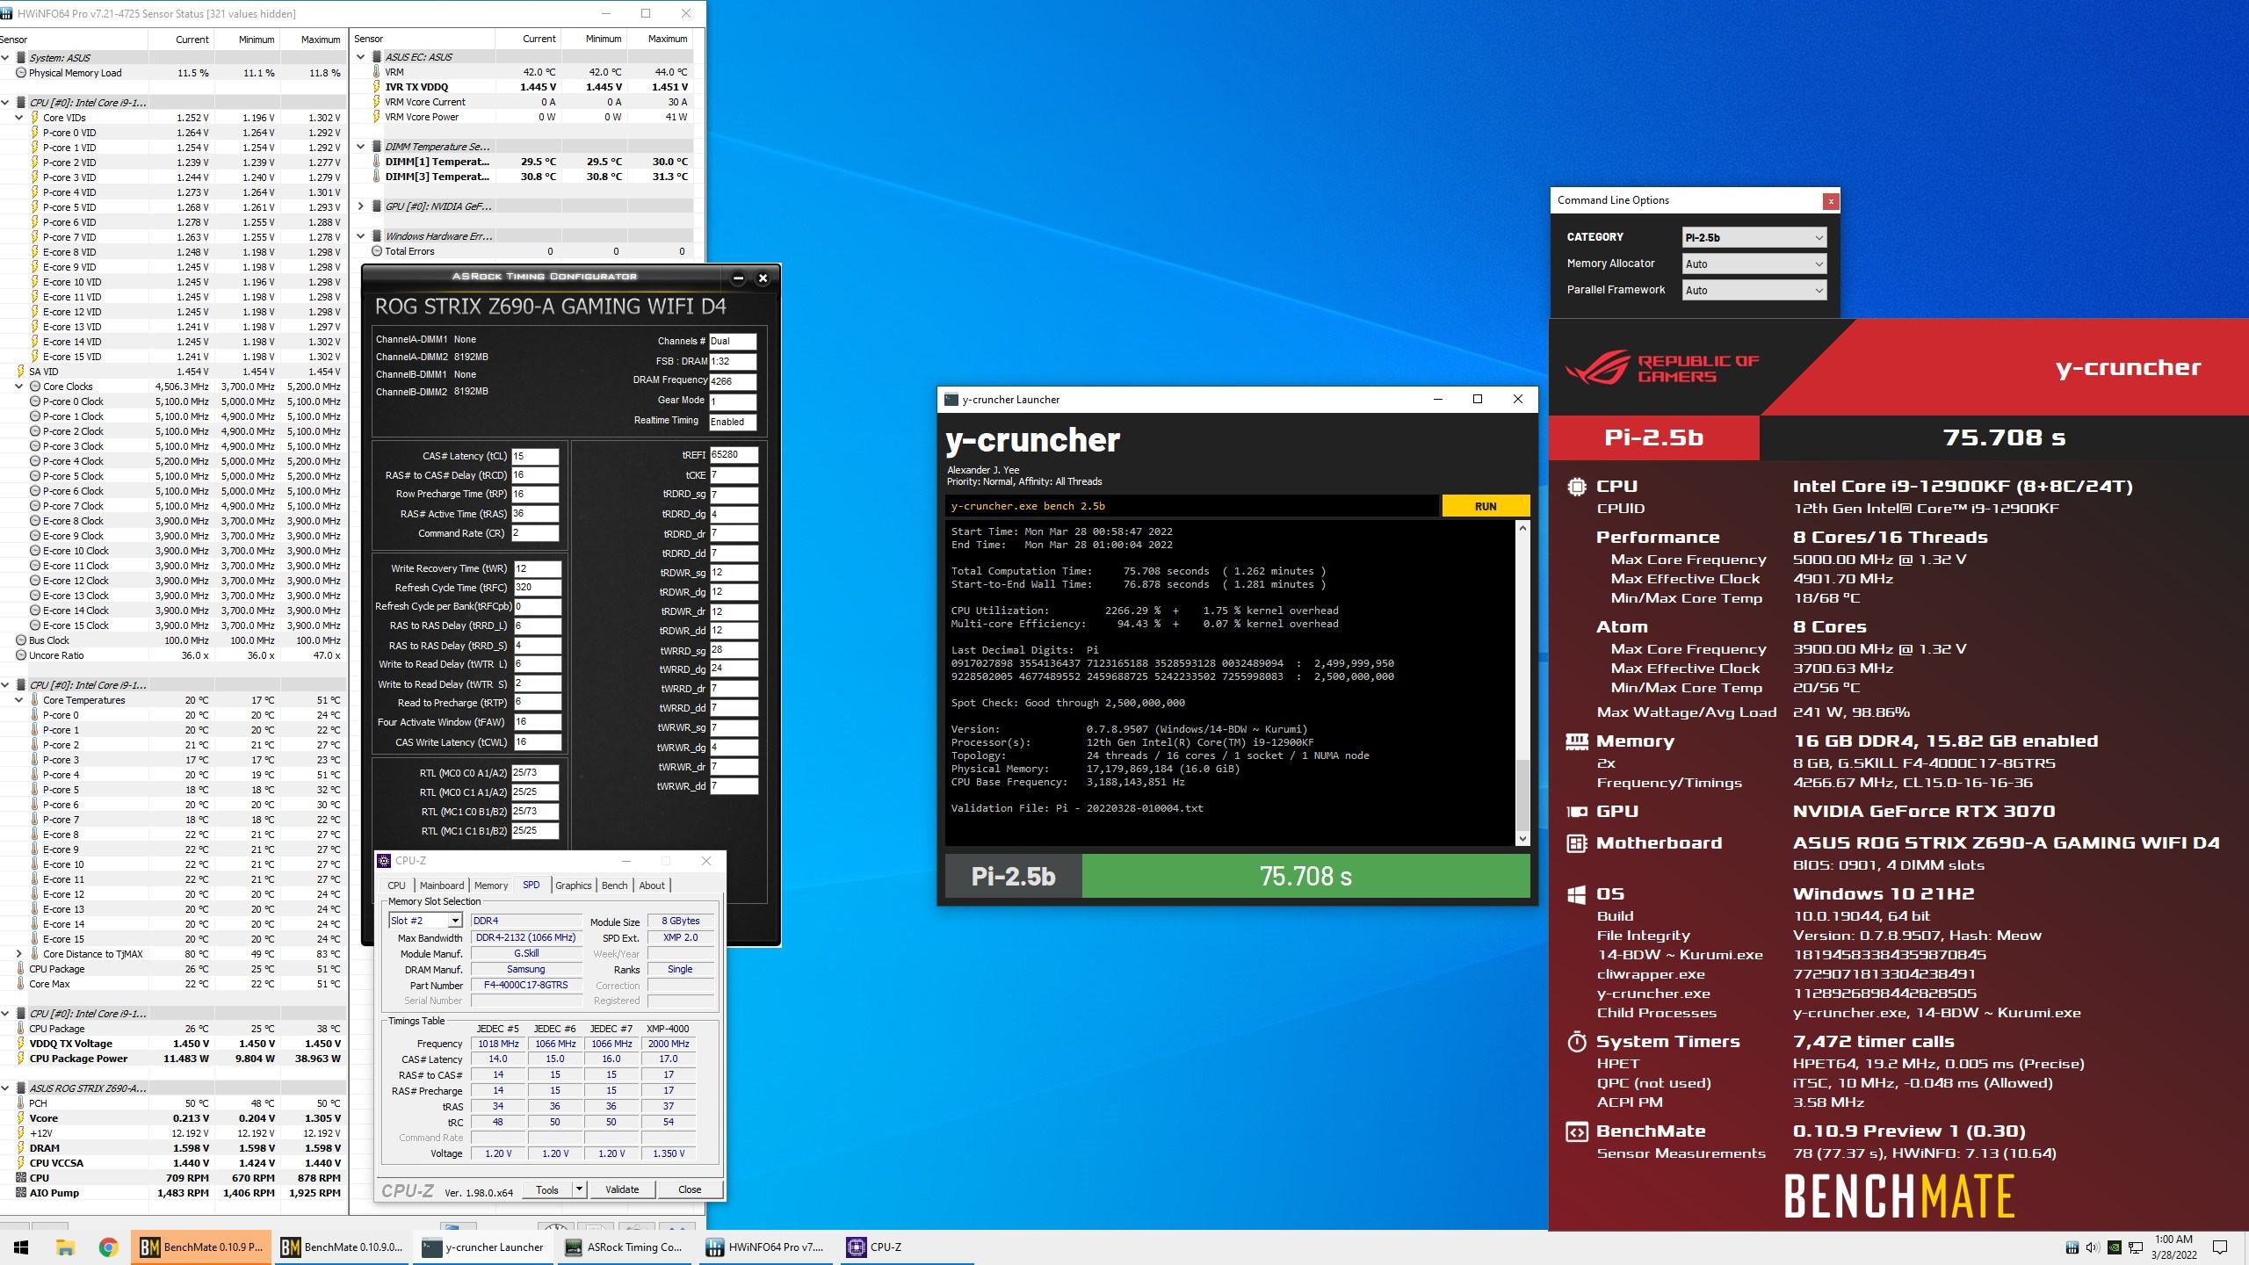Select the IVR TX VDDQ sensor row
The height and width of the screenshot is (1265, 2249).
pos(524,87)
